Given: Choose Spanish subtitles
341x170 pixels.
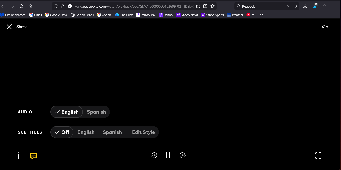Looking at the screenshot, I should (x=112, y=132).
